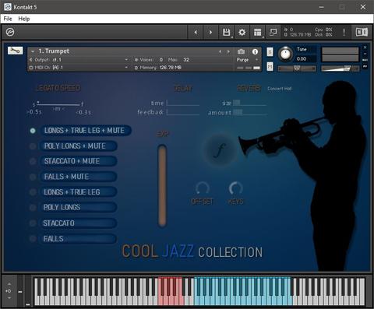
Task: Mute the Trumpet instrument with M button
Action: [x=270, y=67]
